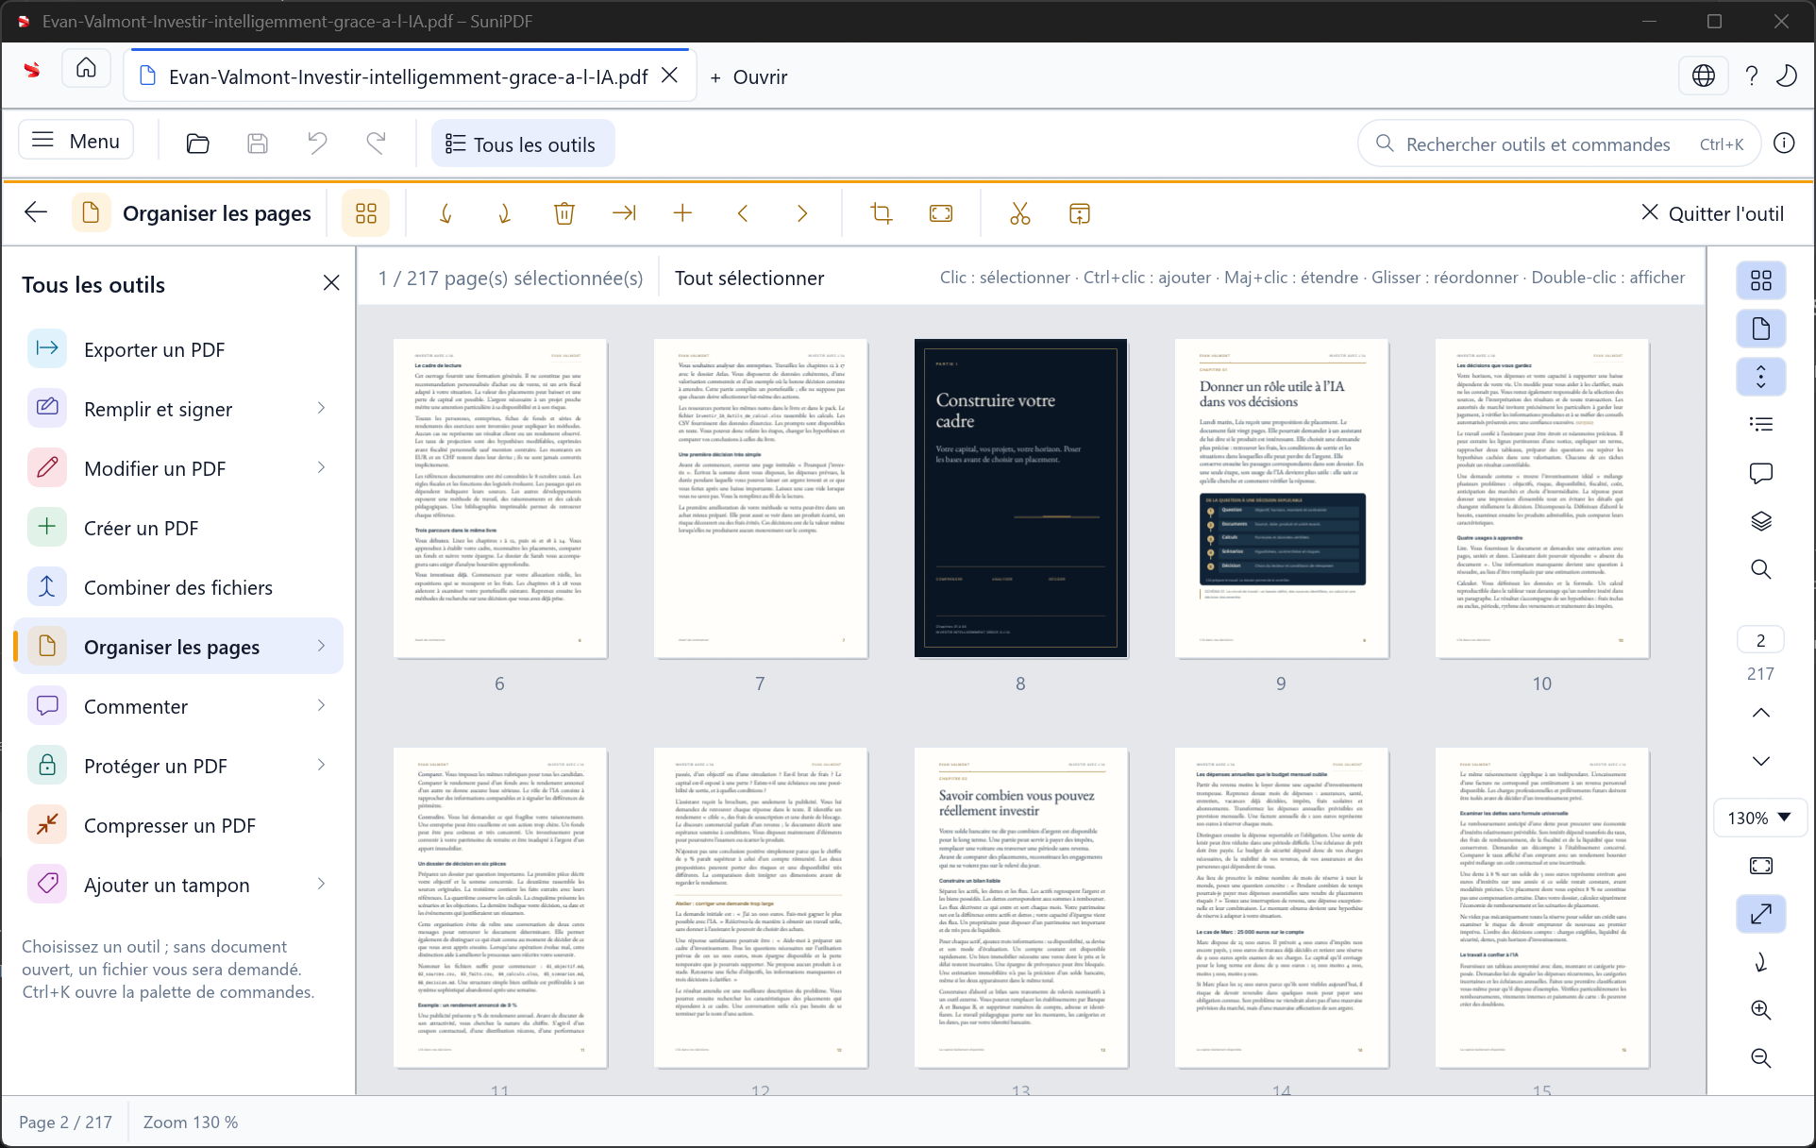Zoom out with right sidebar magnifier minus
The height and width of the screenshot is (1148, 1816).
pyautogui.click(x=1760, y=1058)
